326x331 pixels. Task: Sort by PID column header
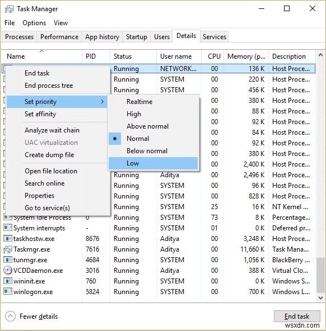[96, 56]
